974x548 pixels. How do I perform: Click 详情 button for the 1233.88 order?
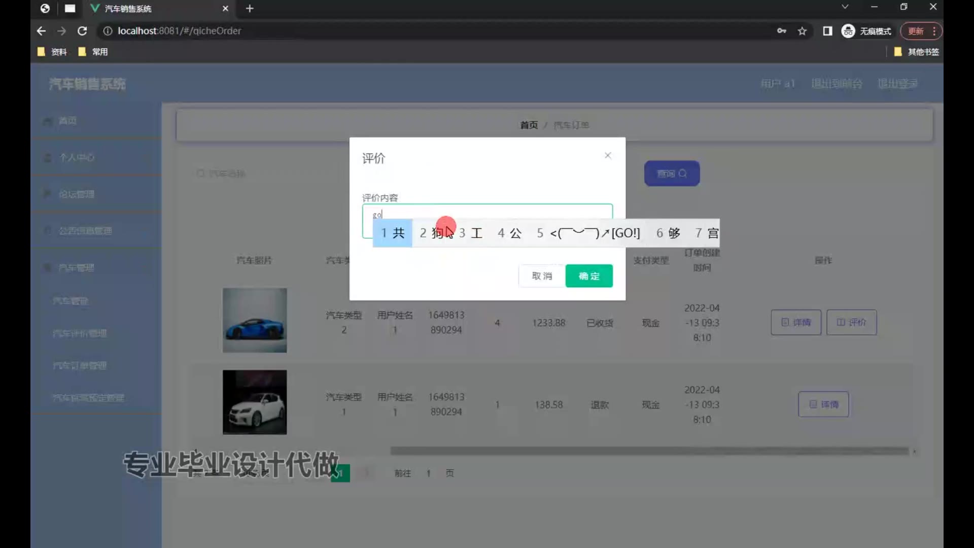pos(796,322)
